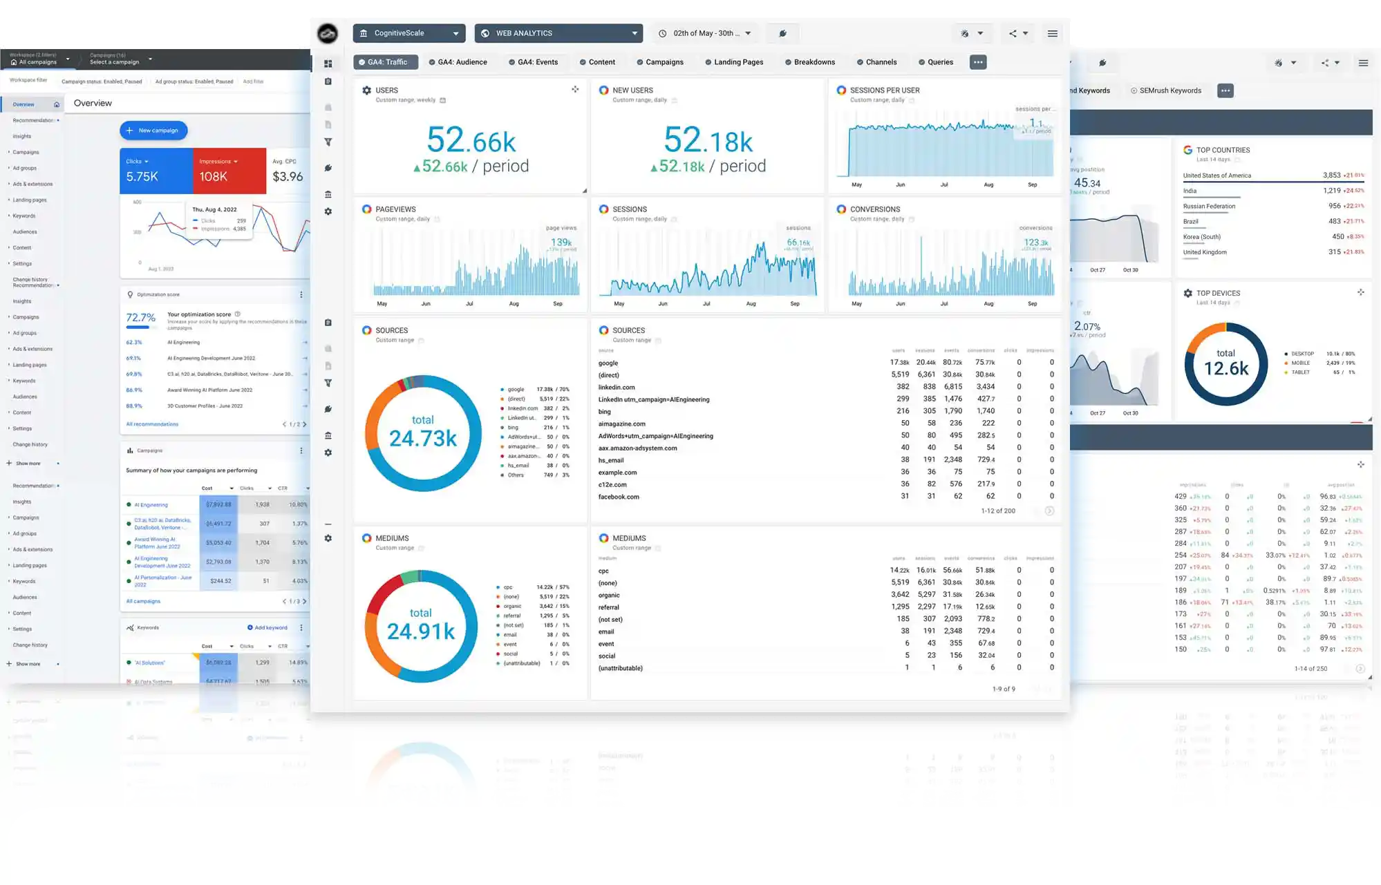Click the Google icon on NEW USERS widget
Viewport: 1381px width, 885px height.
tap(603, 90)
